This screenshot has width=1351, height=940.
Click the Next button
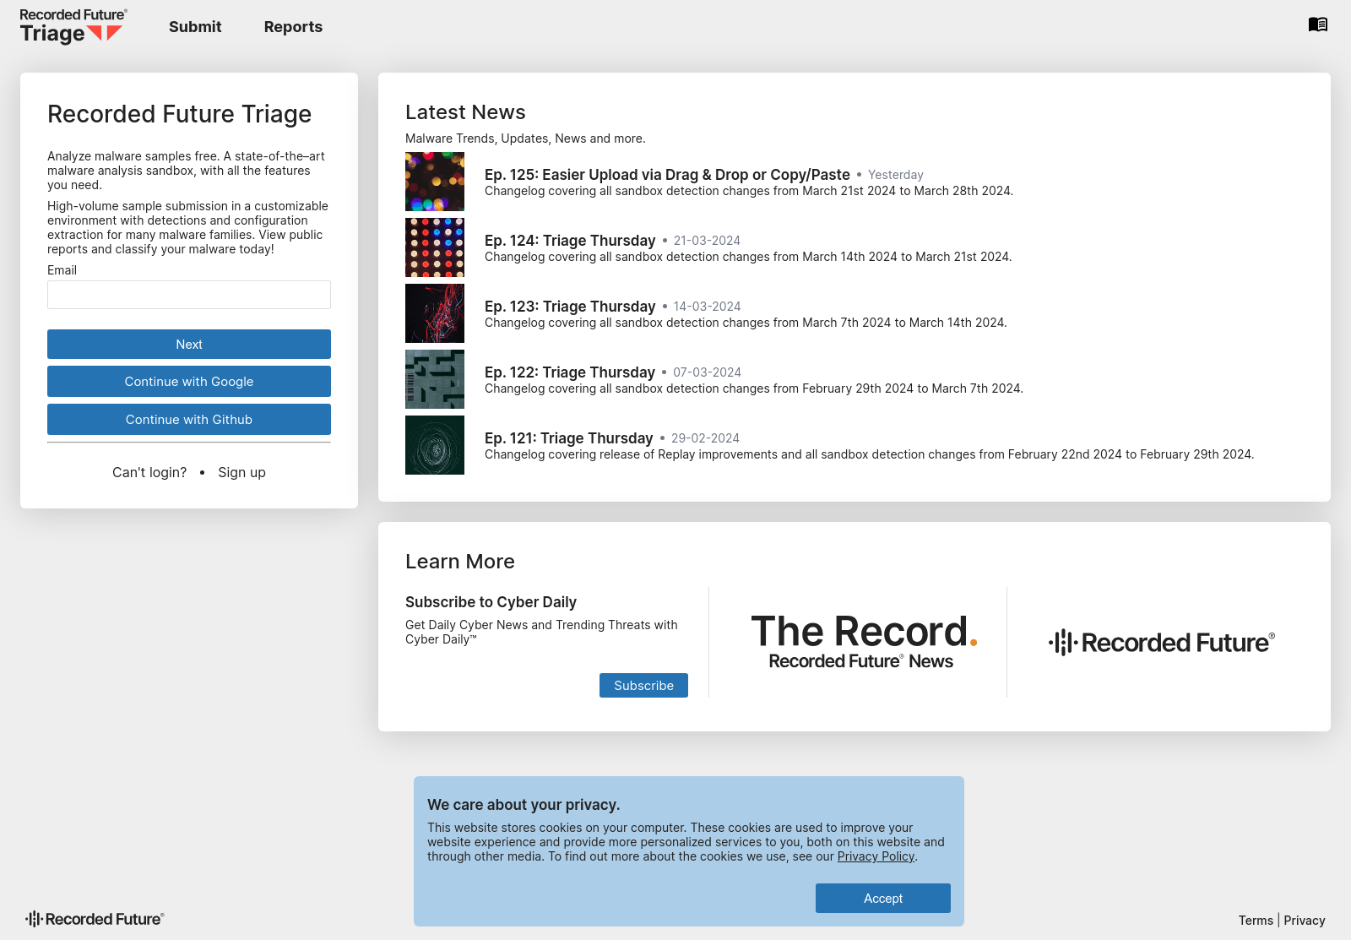pos(189,345)
